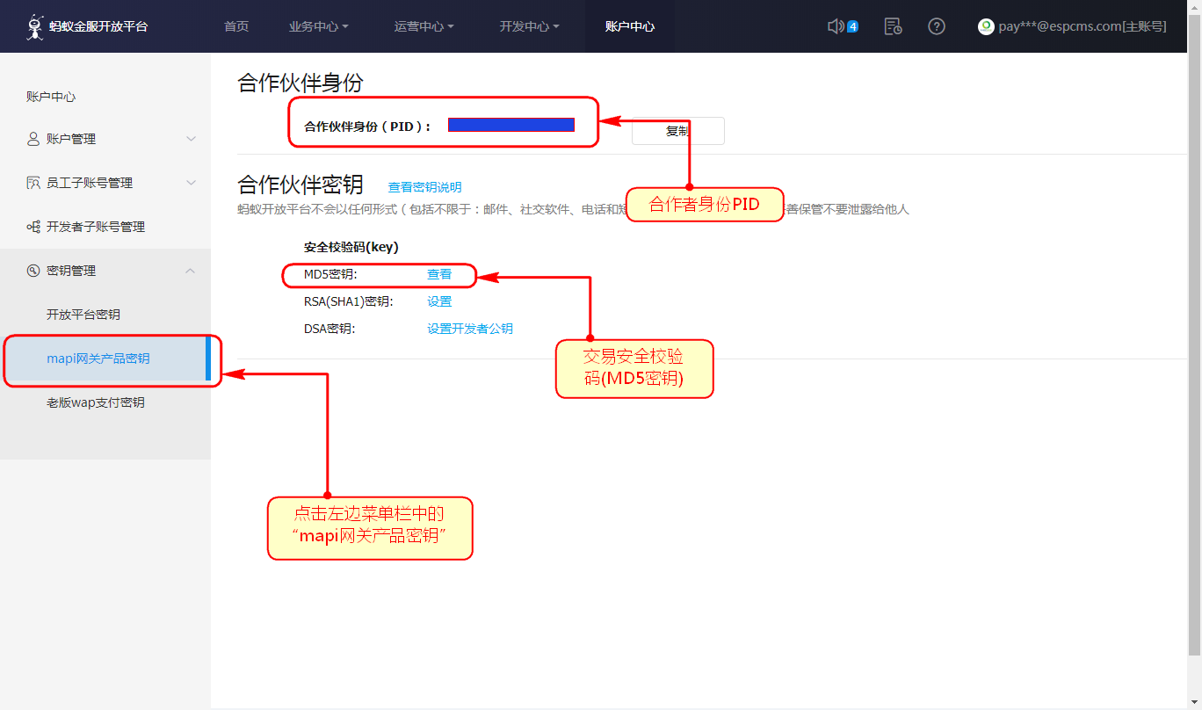The image size is (1202, 710).
Task: Expand the 账户管理 chevron
Action: click(191, 139)
